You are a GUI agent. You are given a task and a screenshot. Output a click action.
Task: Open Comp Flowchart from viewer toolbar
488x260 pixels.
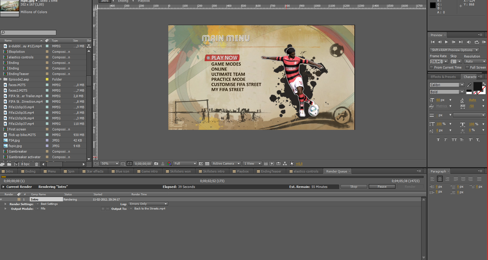(x=285, y=164)
